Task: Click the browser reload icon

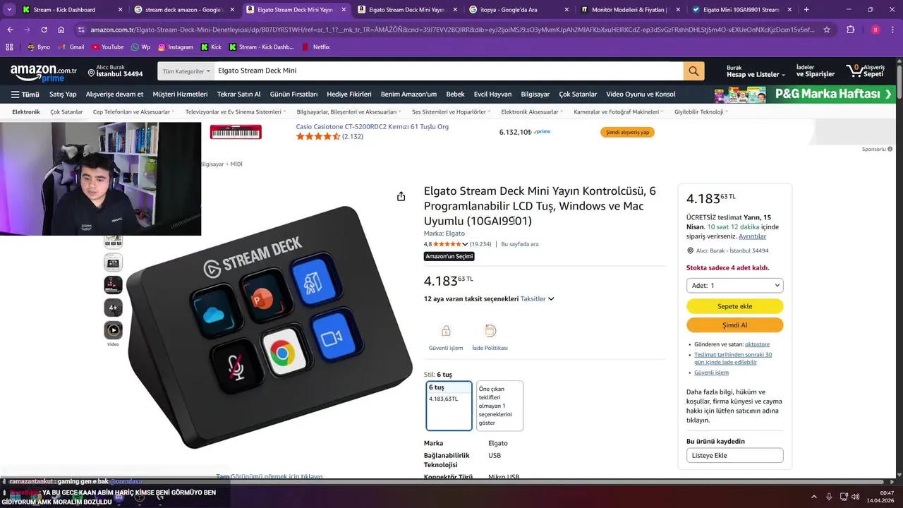Action: 44,30
